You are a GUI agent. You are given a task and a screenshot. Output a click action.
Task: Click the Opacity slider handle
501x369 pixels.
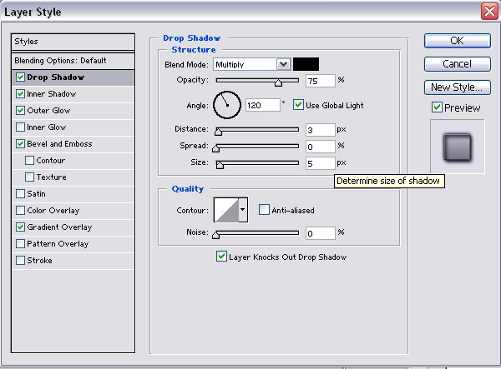tap(279, 82)
